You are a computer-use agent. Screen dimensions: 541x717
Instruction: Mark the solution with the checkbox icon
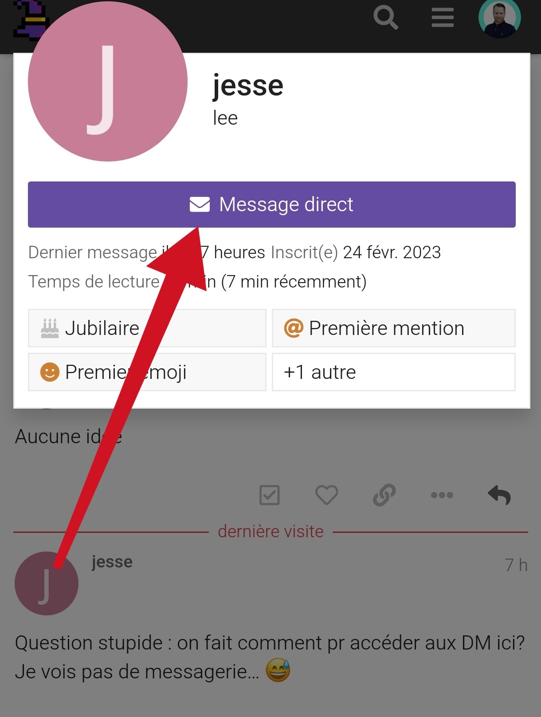click(270, 495)
